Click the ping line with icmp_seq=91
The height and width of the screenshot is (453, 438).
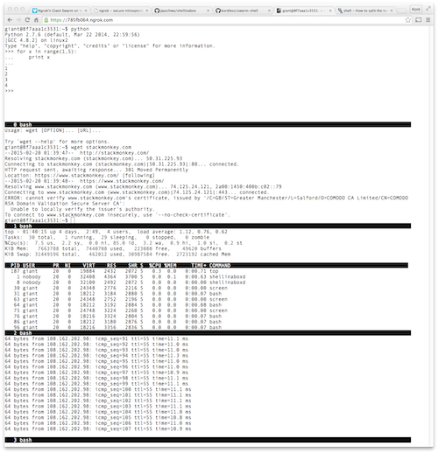(96, 338)
